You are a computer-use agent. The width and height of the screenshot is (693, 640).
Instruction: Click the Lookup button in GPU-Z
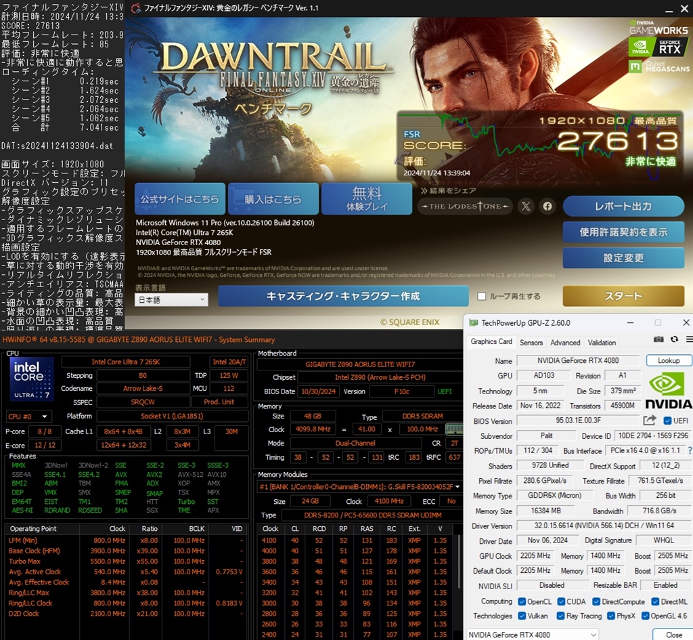pyautogui.click(x=668, y=360)
